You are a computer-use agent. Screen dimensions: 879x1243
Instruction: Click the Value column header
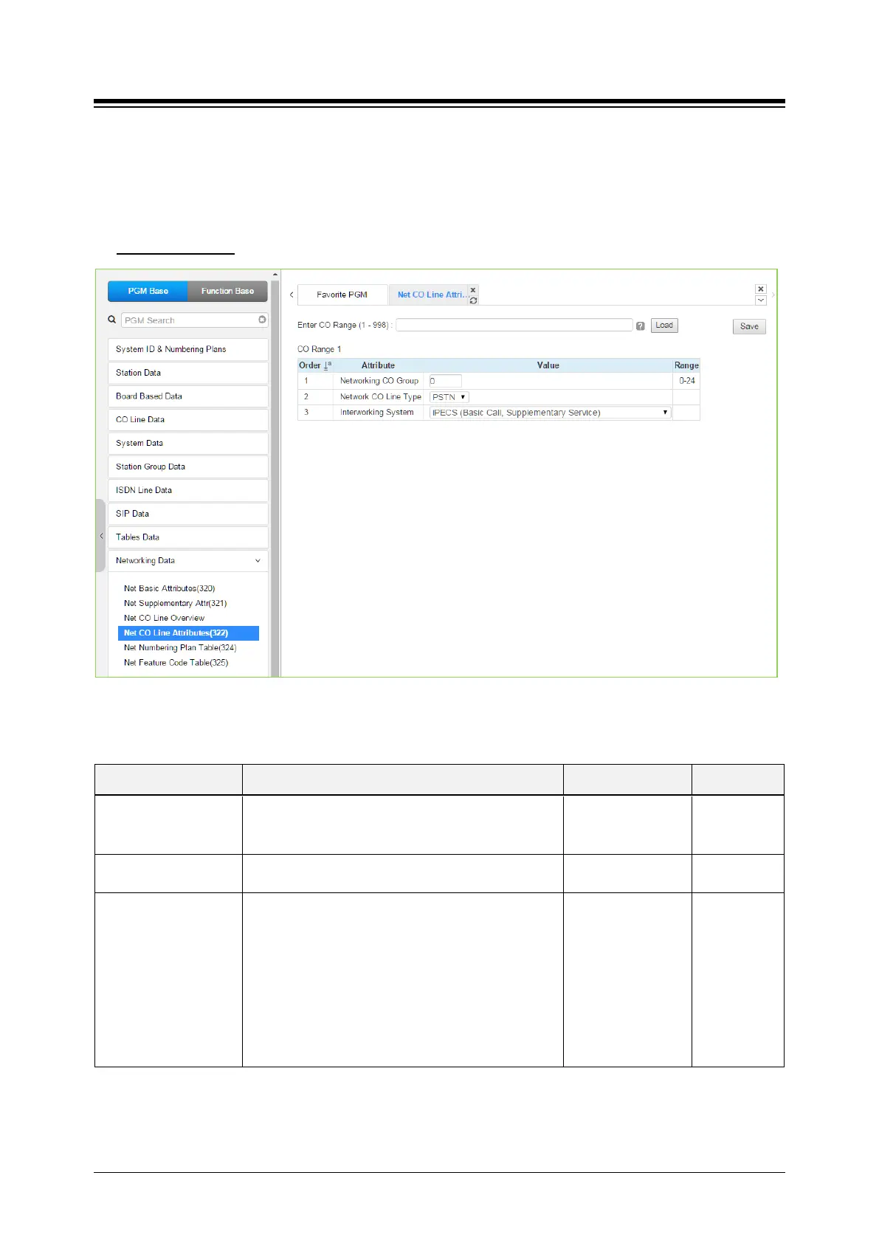point(548,365)
